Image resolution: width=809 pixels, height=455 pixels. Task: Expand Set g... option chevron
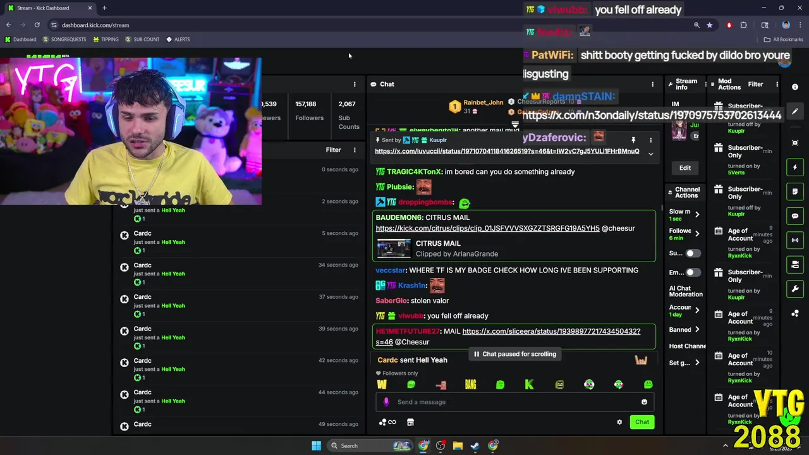tap(697, 363)
